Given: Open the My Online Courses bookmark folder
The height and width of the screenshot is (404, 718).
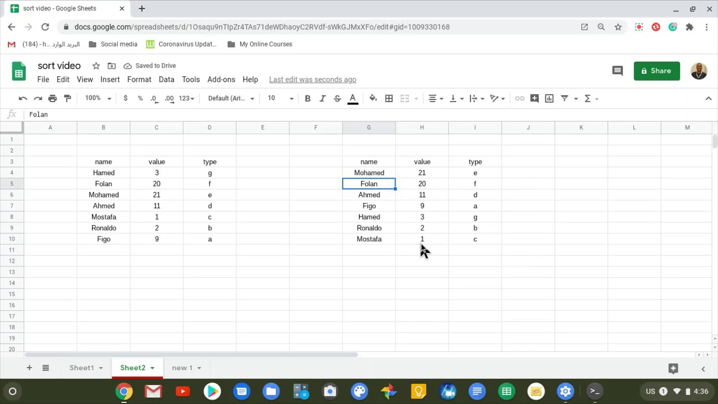Looking at the screenshot, I should [x=260, y=44].
